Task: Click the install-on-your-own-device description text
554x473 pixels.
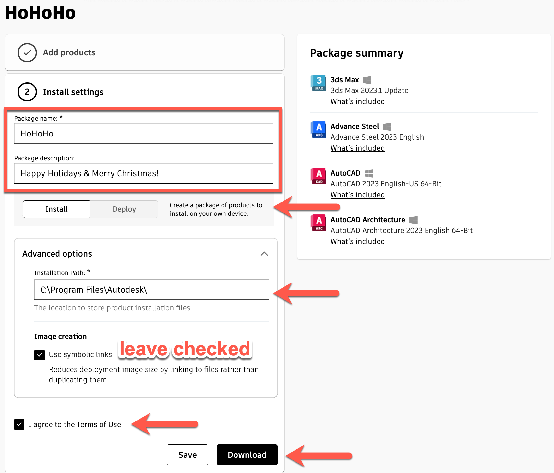Action: point(216,209)
